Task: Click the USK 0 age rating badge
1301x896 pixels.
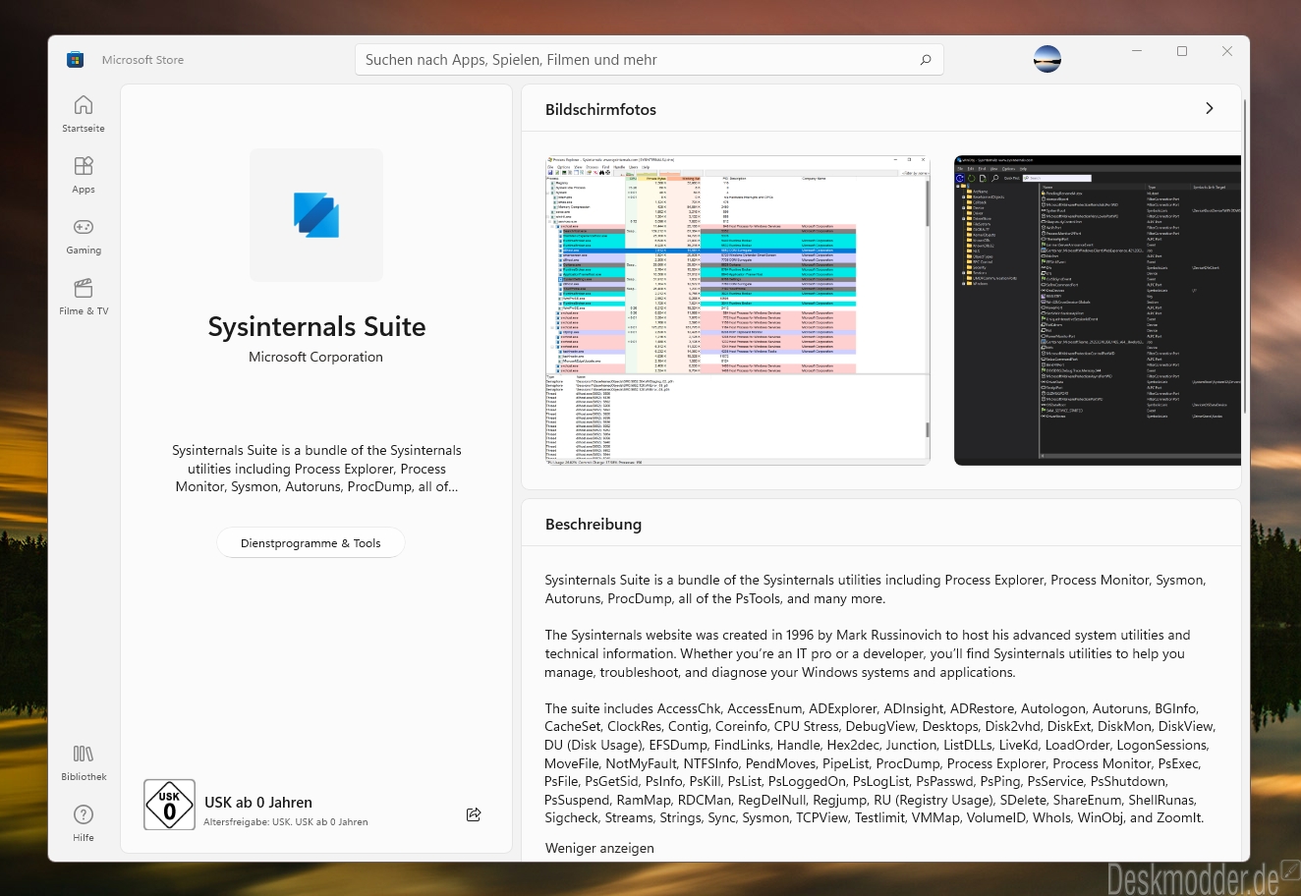Action: tap(169, 805)
